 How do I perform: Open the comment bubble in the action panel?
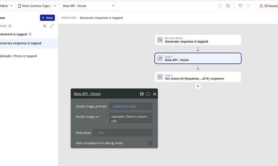(x=148, y=94)
